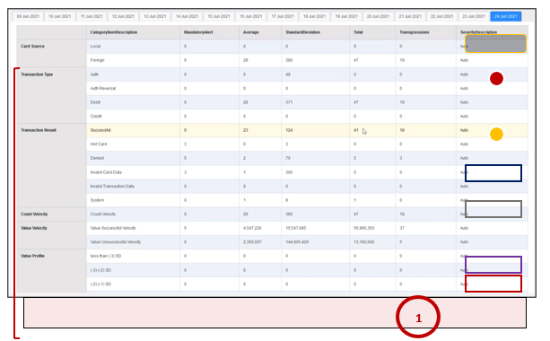
Task: Click the highlighted Successful row description
Action: click(x=100, y=130)
